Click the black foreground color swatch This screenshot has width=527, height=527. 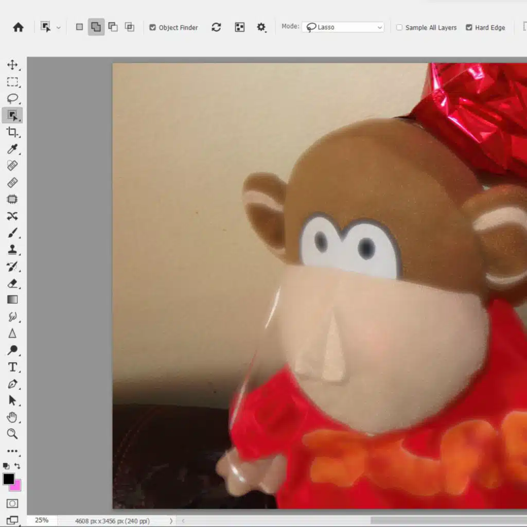(9, 479)
